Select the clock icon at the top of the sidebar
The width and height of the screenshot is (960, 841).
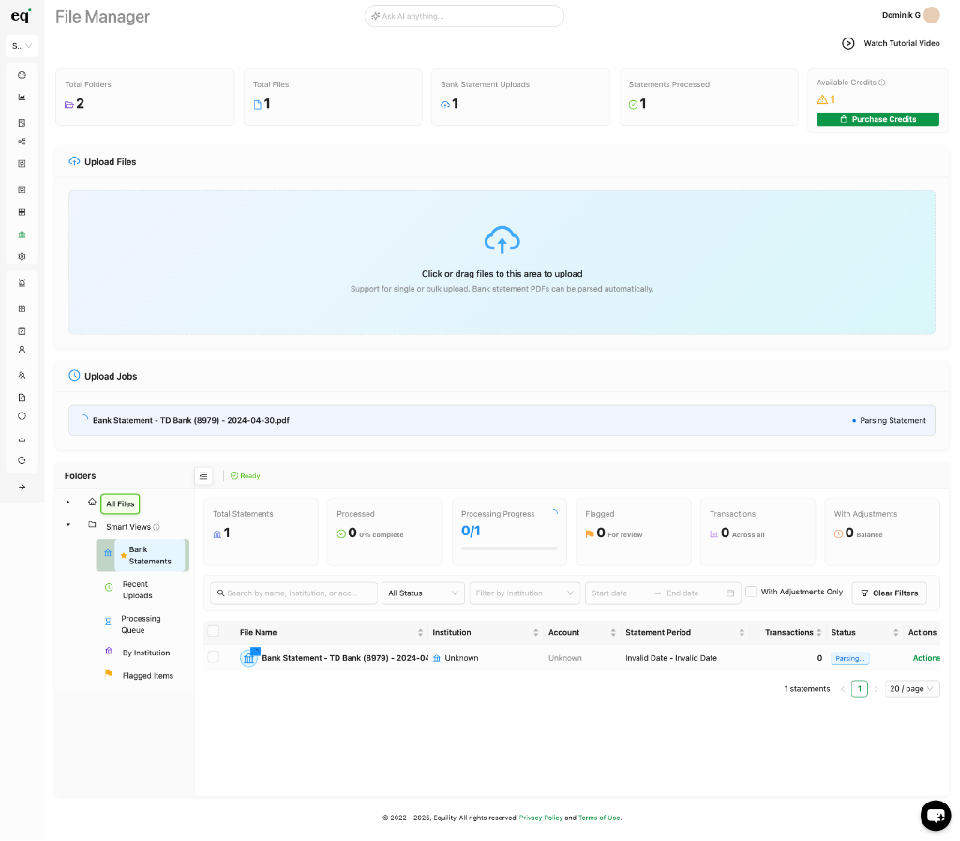tap(22, 74)
